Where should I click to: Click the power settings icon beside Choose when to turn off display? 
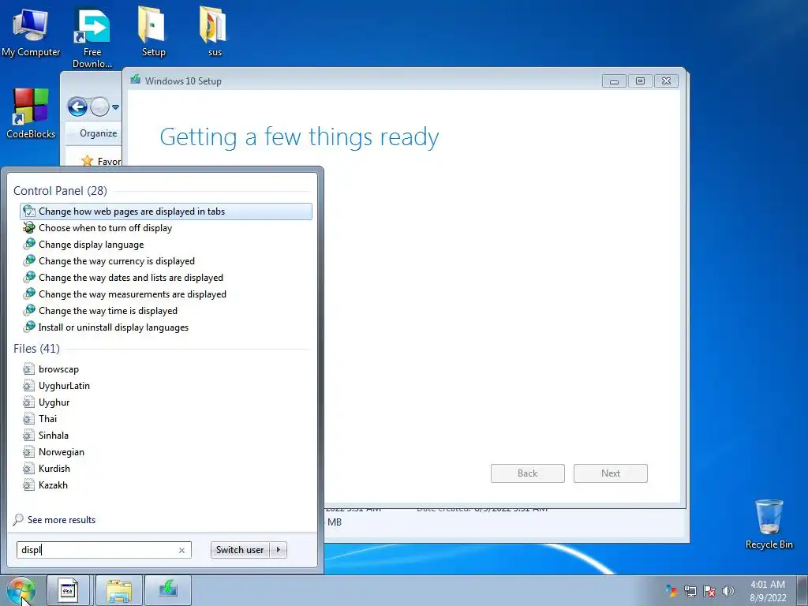(29, 228)
